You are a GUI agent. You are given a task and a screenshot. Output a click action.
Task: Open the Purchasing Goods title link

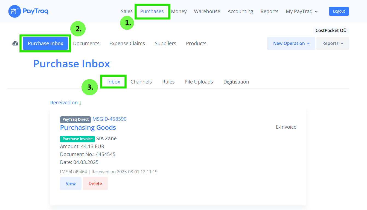pos(88,128)
